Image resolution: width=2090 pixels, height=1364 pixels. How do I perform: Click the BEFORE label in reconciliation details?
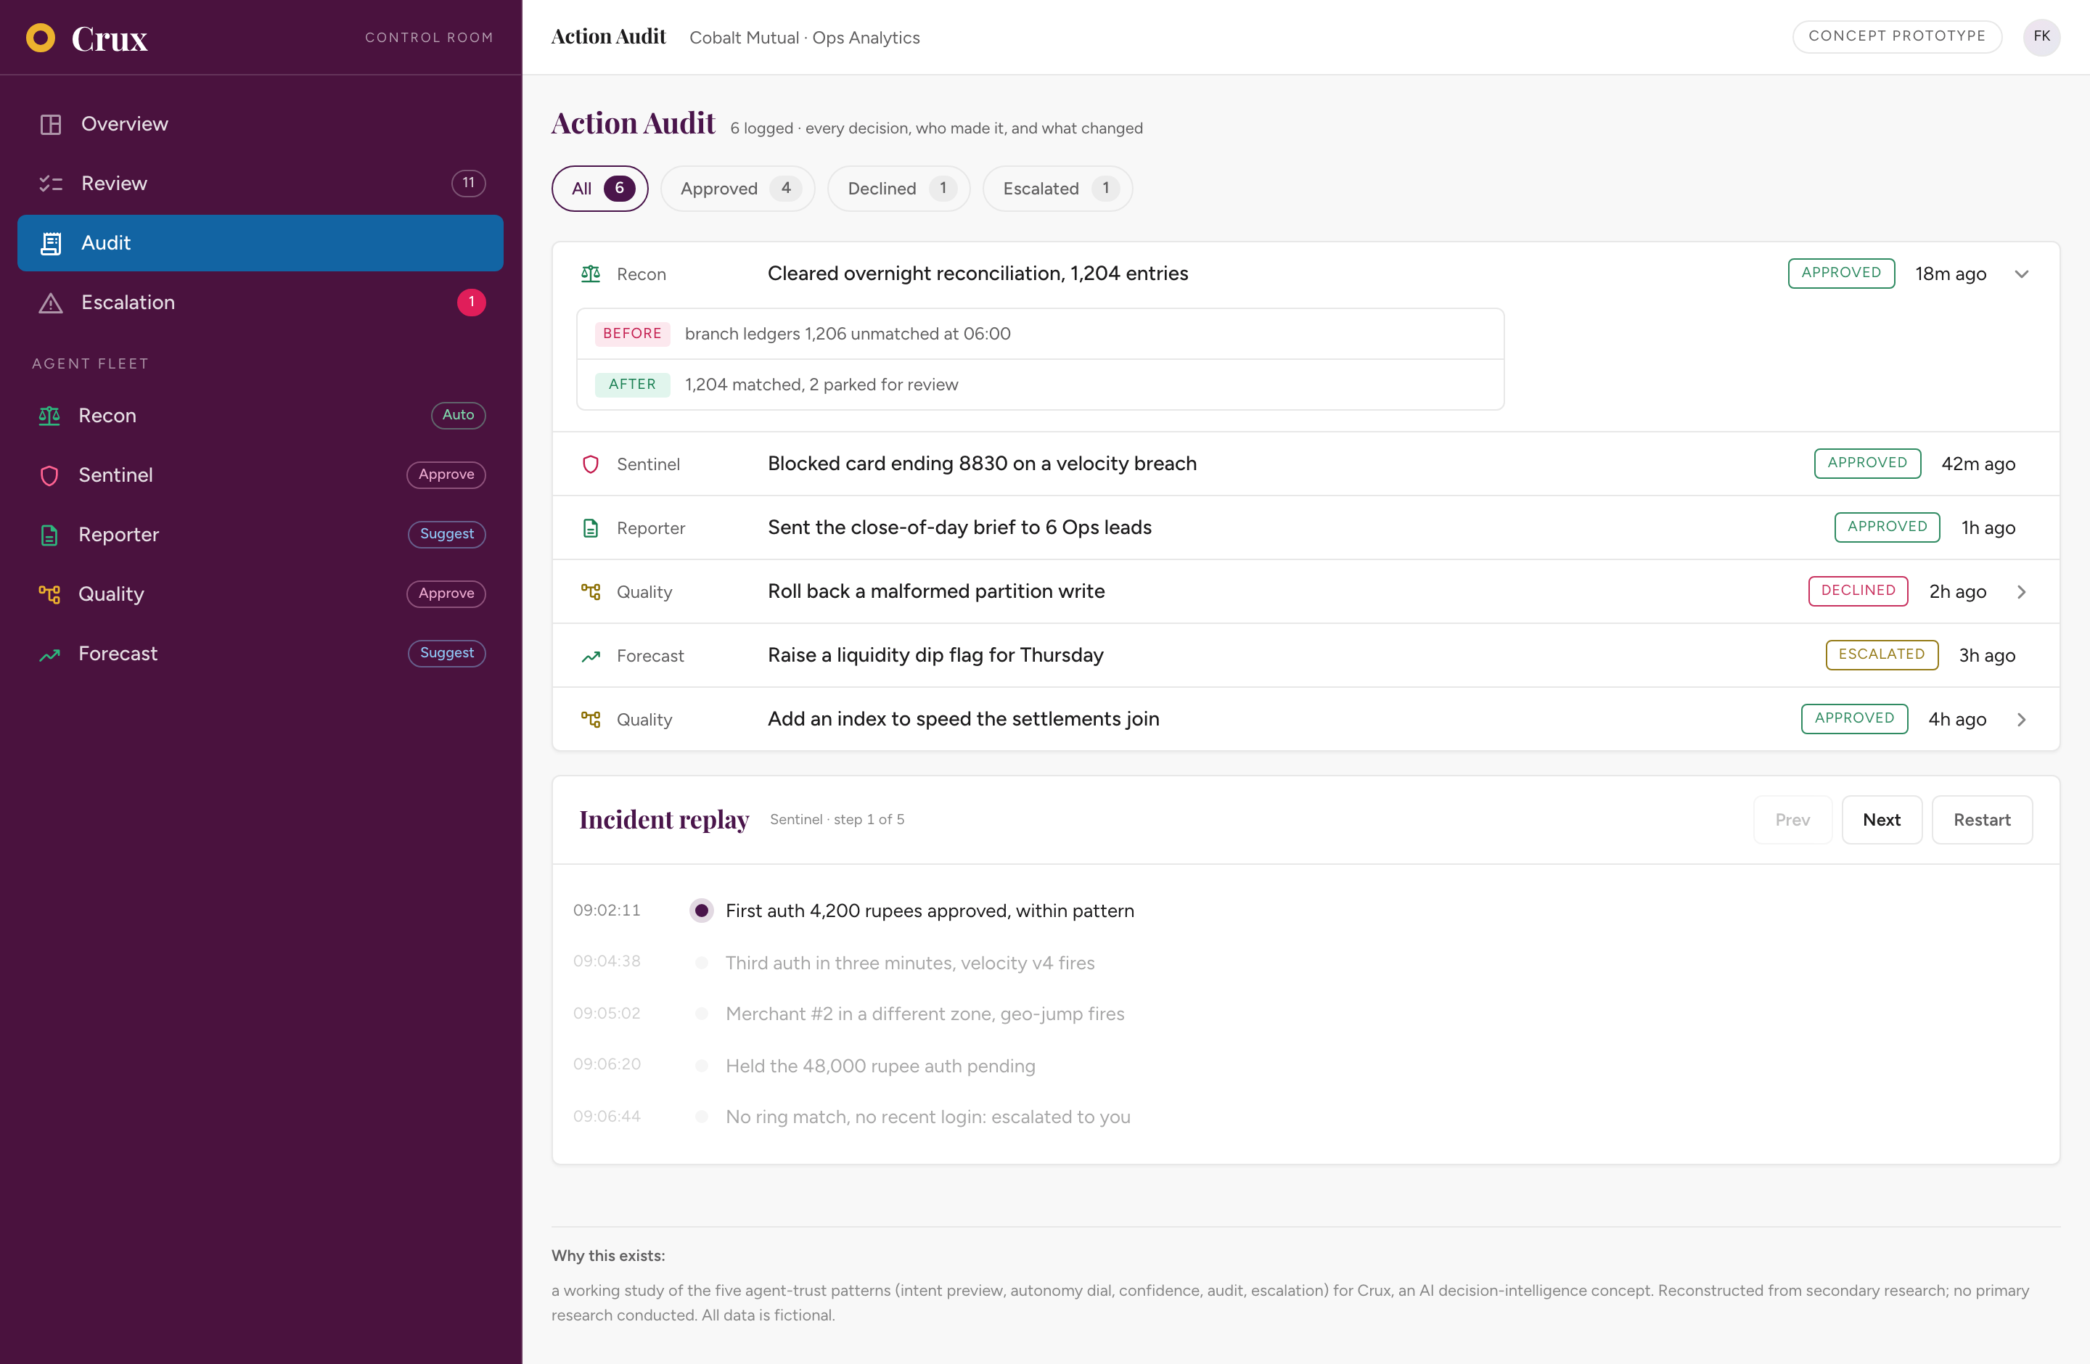click(631, 334)
